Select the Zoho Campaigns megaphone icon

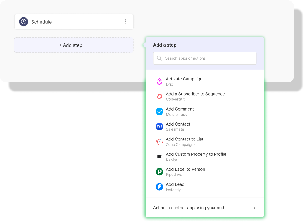[159, 142]
